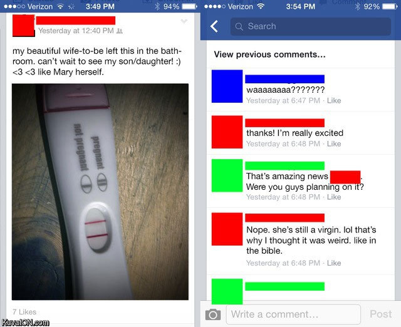Tap the back arrow beside Search

pos(214,26)
